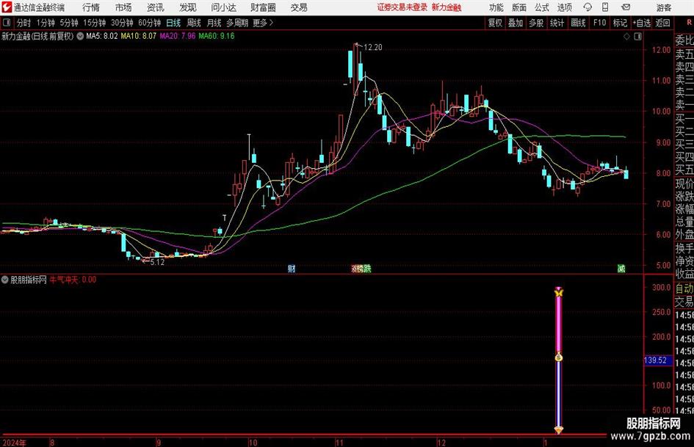The width and height of the screenshot is (694, 447).
Task: Click the 涨榜跌 marker below November candles
Action: 361,268
